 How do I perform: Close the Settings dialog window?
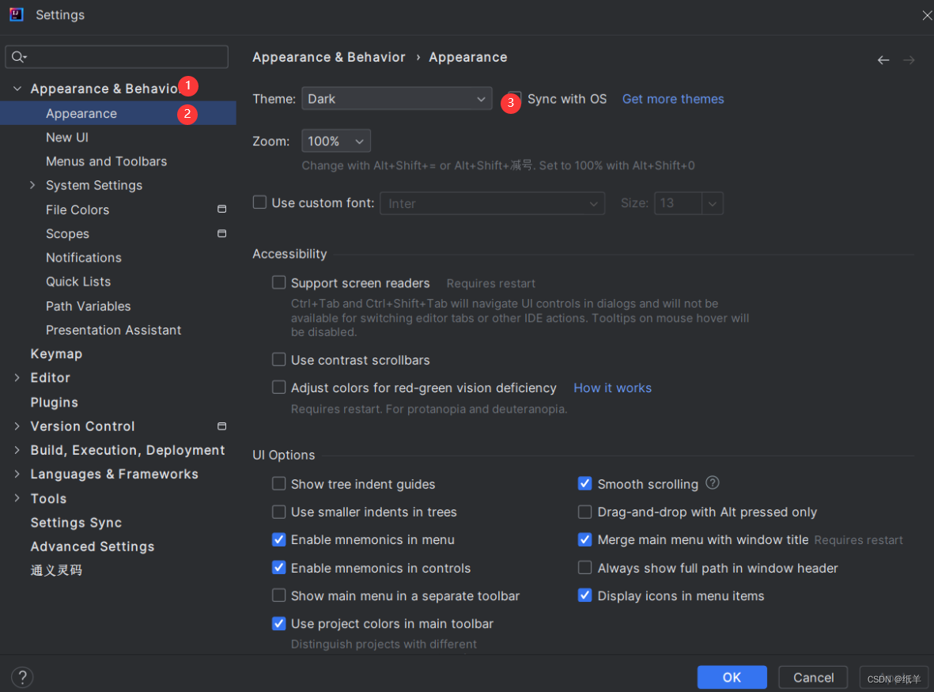926,16
